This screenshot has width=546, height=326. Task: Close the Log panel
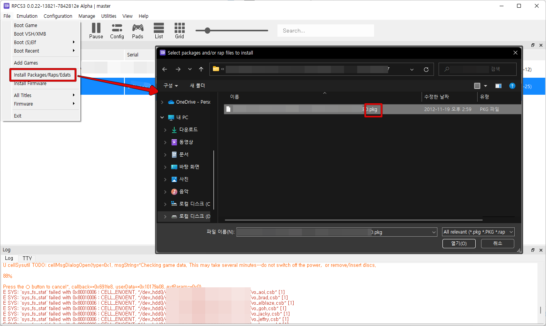[541, 250]
